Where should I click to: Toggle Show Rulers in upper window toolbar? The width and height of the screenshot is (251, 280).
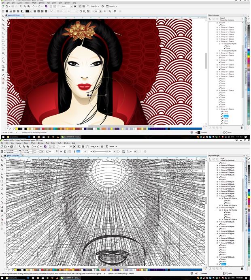coord(80,6)
